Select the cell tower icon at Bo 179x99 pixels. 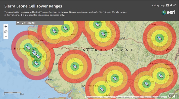tap(115, 78)
